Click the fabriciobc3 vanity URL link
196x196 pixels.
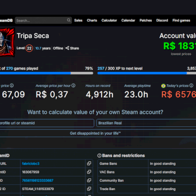tap(31, 164)
